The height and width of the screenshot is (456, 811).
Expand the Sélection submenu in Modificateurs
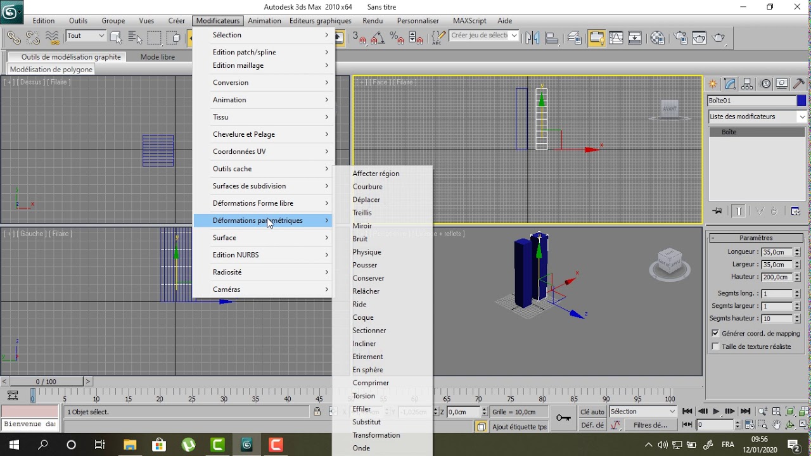tap(263, 35)
